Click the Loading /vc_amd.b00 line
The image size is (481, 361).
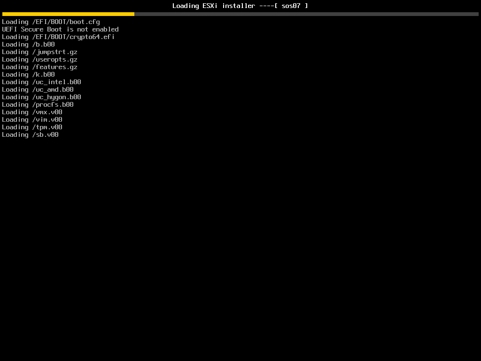(38, 89)
